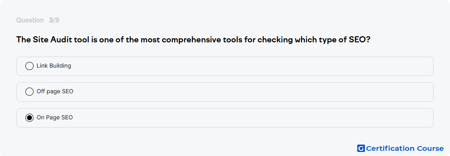Image resolution: width=450 pixels, height=156 pixels.
Task: Click the selected On Page SEO radio button
Action: (x=29, y=118)
